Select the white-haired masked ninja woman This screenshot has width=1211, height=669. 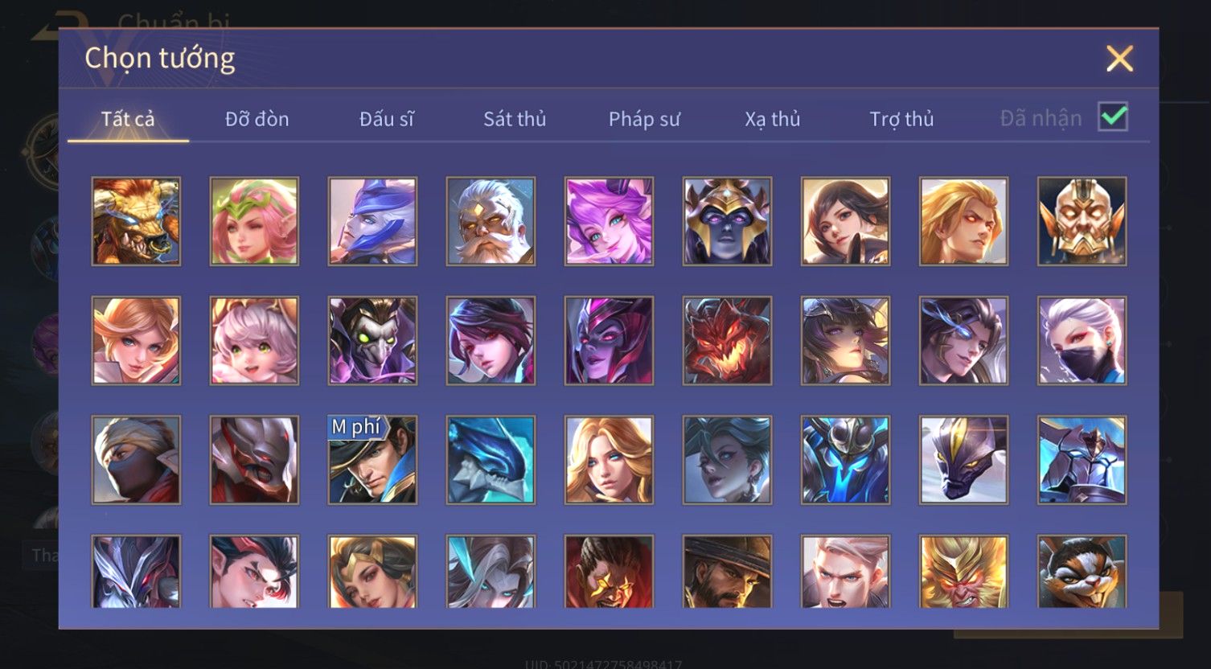[1082, 340]
